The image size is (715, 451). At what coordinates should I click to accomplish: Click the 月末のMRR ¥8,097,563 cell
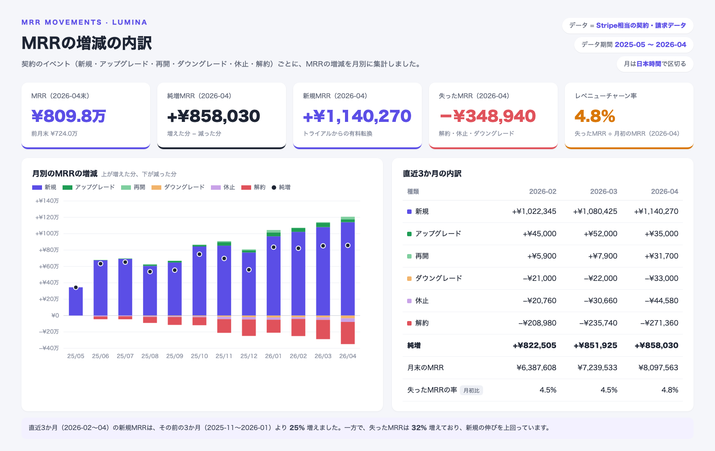[658, 368]
